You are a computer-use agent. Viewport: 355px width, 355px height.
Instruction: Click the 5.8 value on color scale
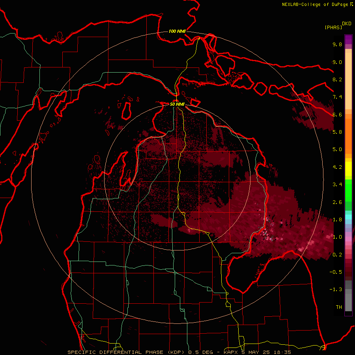(337, 132)
